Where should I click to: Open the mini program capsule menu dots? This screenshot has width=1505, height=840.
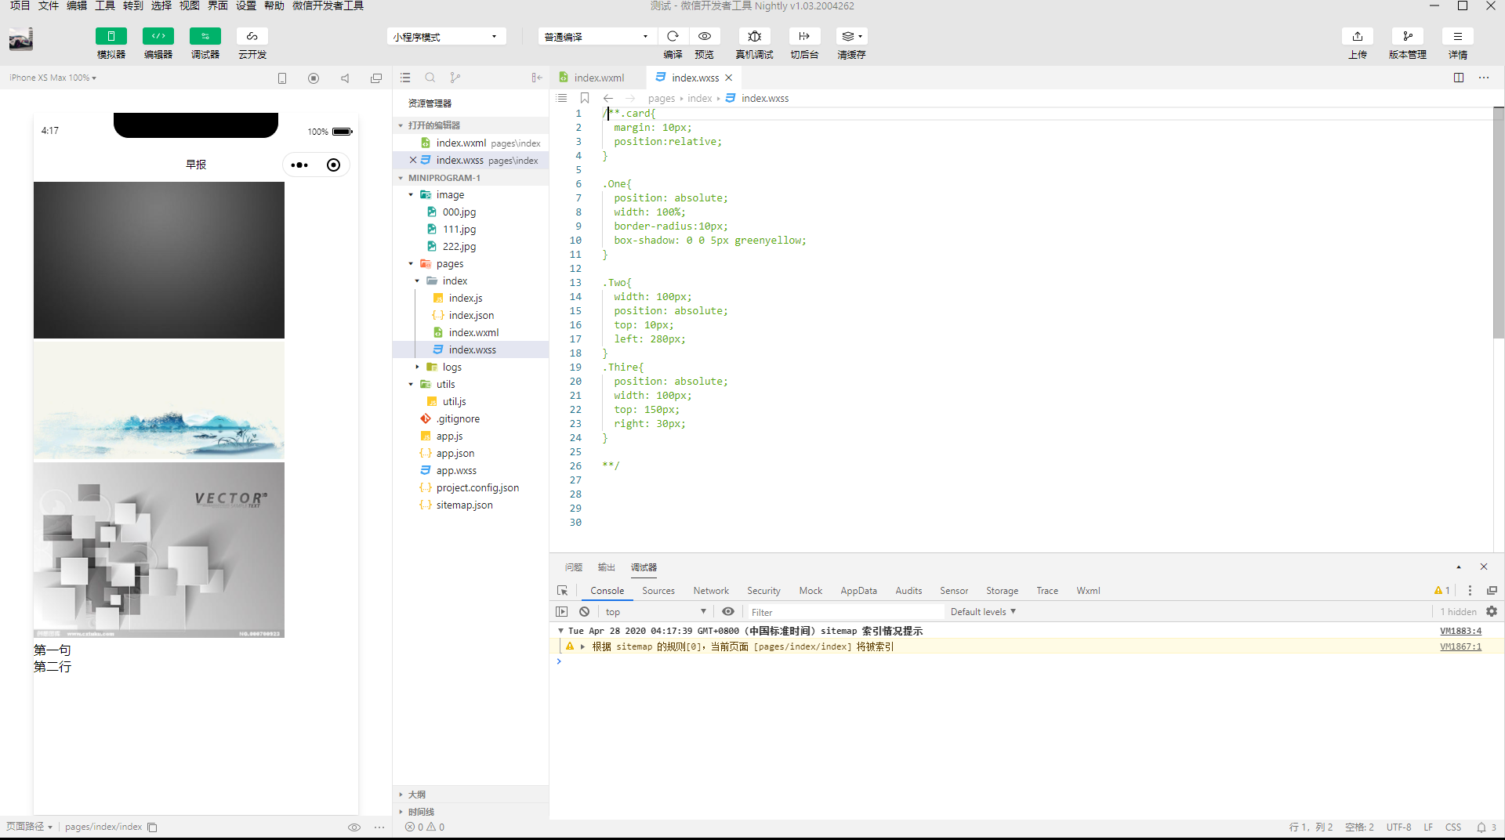click(x=299, y=165)
